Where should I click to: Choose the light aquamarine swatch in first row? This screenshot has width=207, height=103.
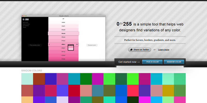pos(168,79)
